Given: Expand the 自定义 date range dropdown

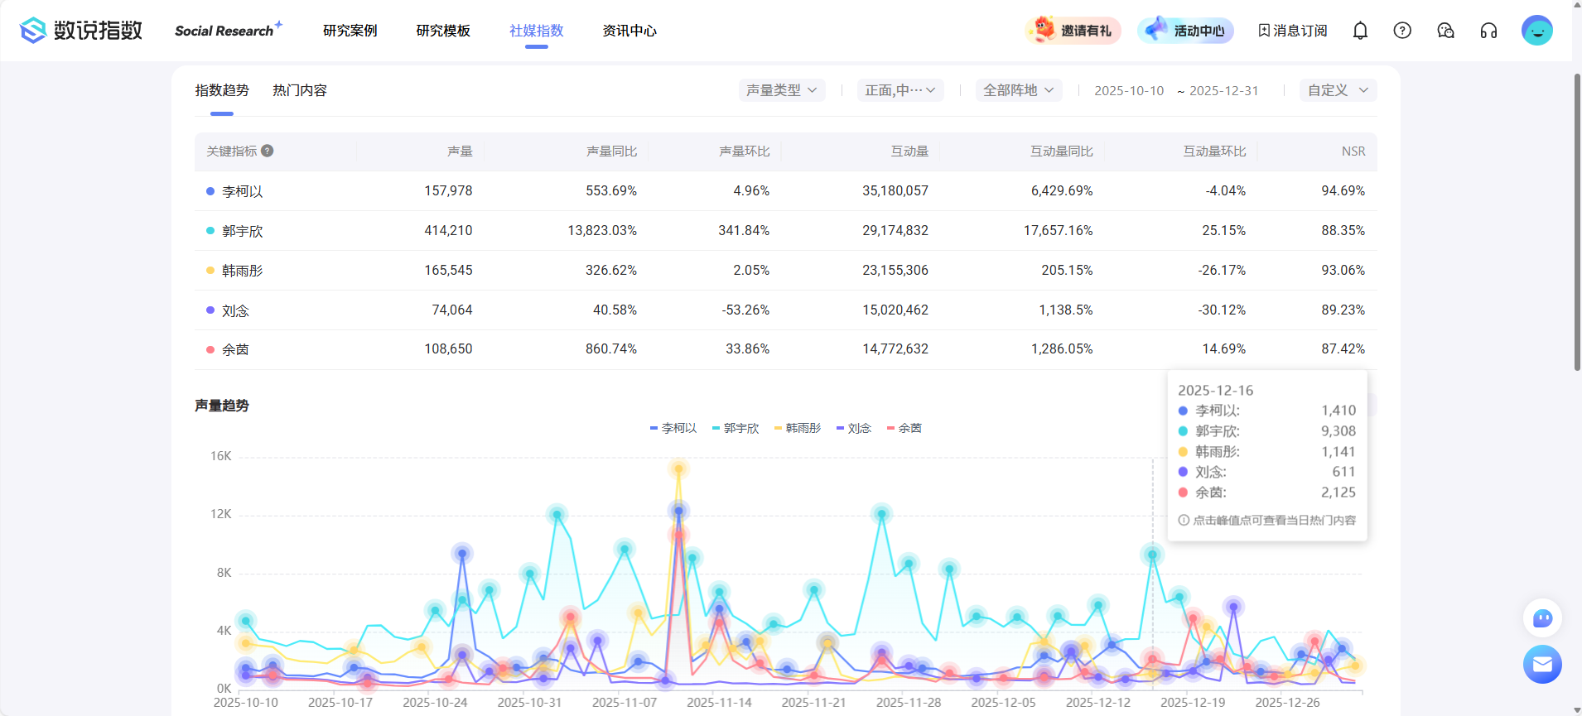Looking at the screenshot, I should (x=1338, y=90).
